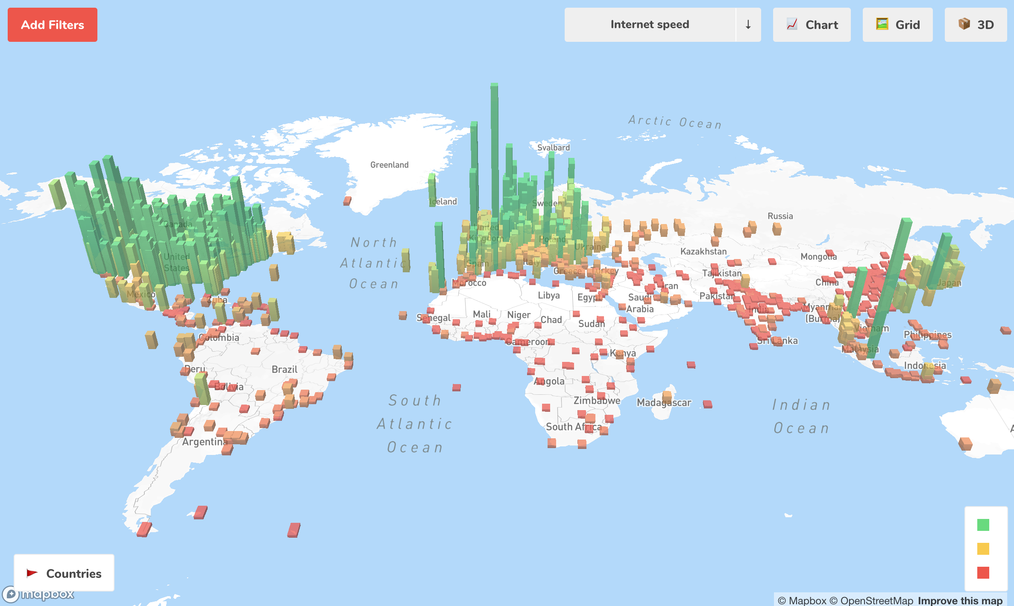Select the green legend swatch

click(x=983, y=525)
